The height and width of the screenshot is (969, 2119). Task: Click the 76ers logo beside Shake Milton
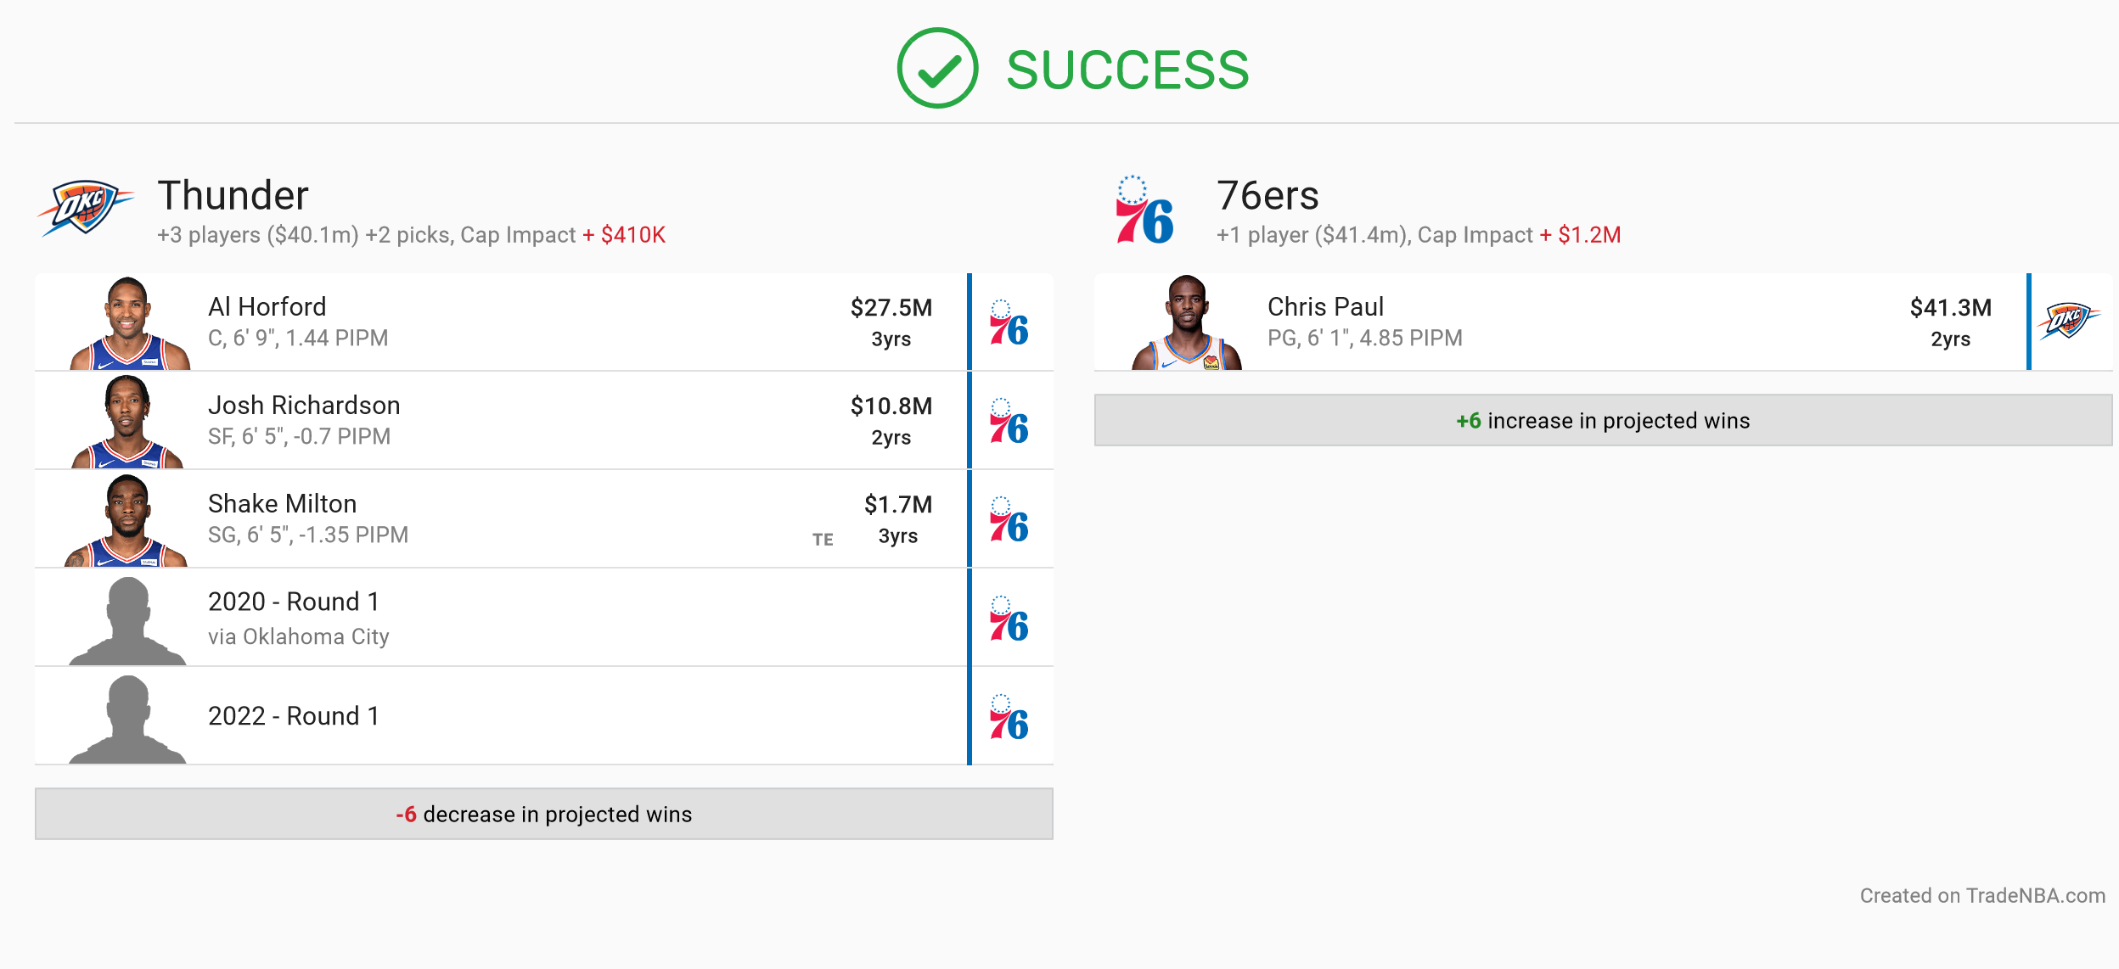pos(1009,519)
